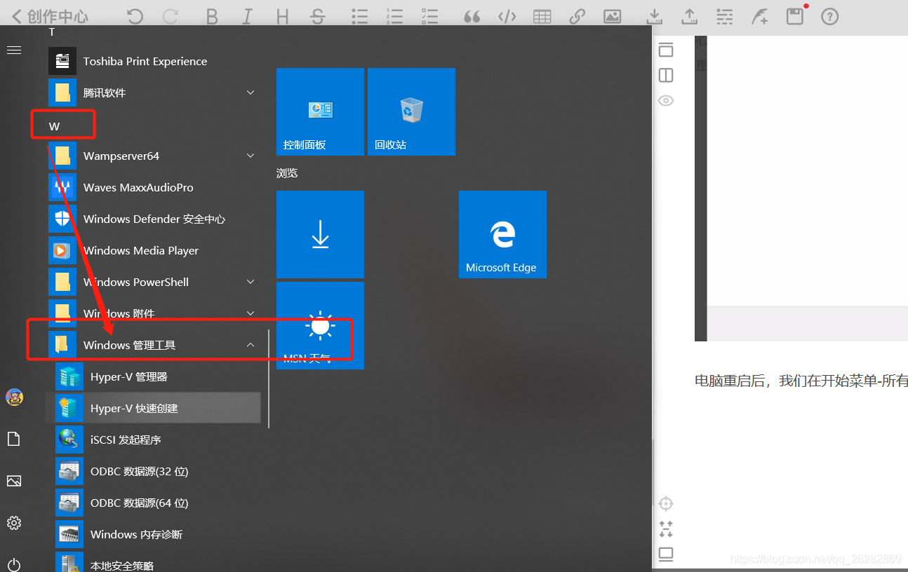
Task: Toggle the split column view icon
Action: 666,75
